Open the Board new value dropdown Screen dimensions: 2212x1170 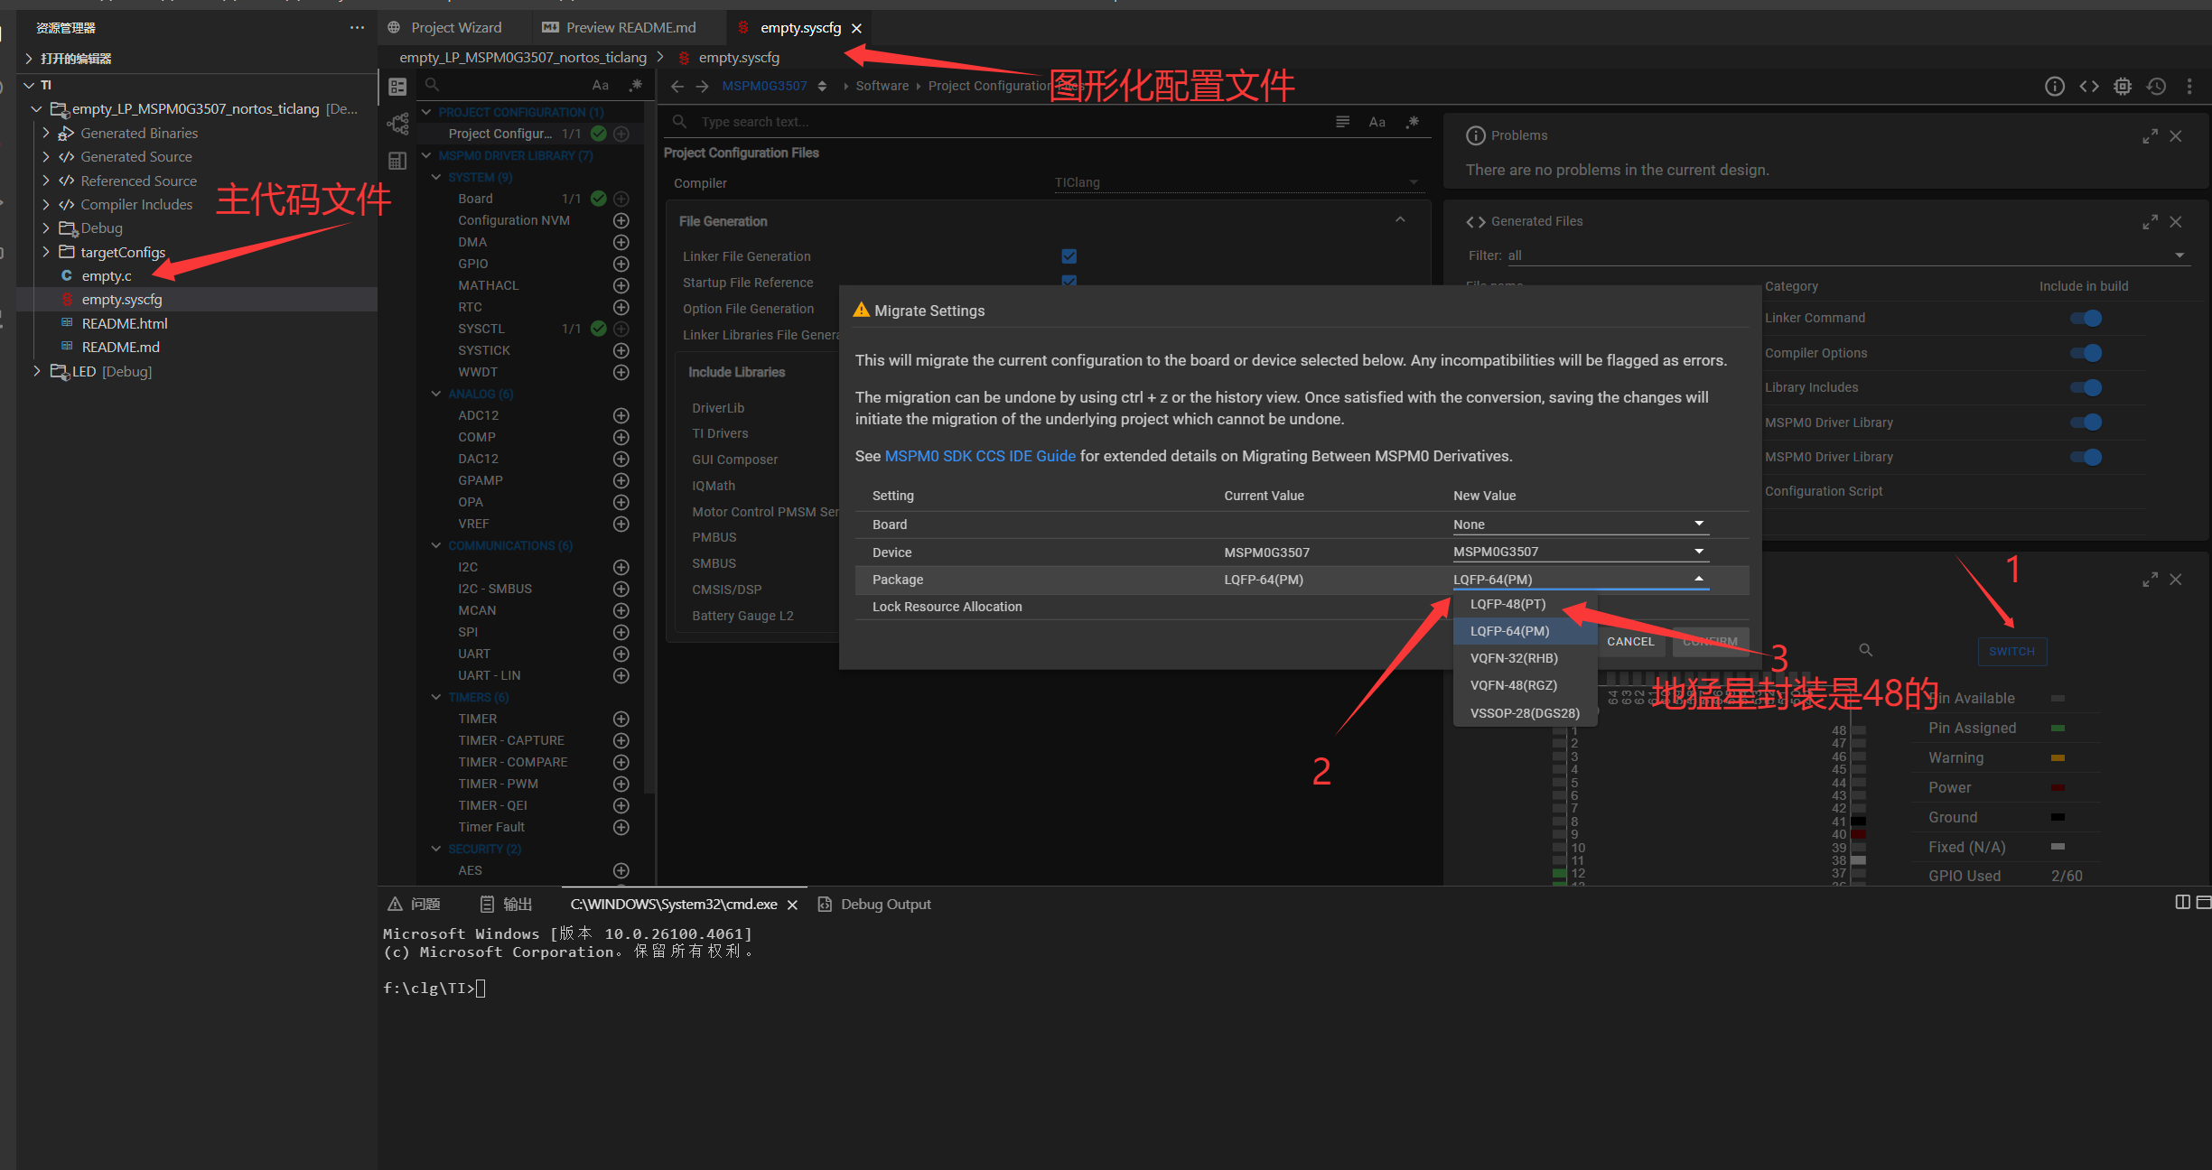coord(1579,525)
